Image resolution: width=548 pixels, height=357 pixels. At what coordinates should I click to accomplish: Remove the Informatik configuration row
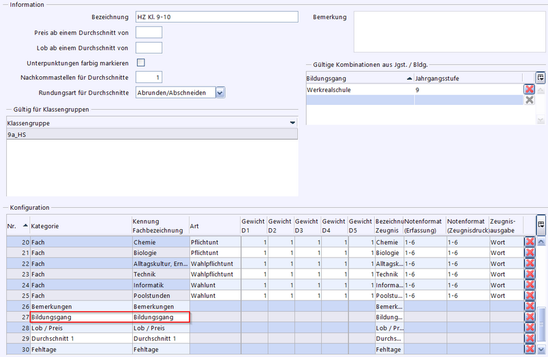529,285
